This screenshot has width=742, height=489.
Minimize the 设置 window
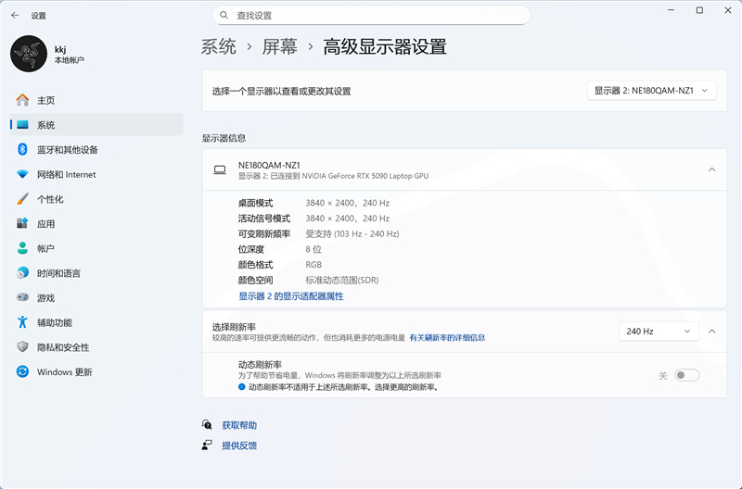pos(671,10)
